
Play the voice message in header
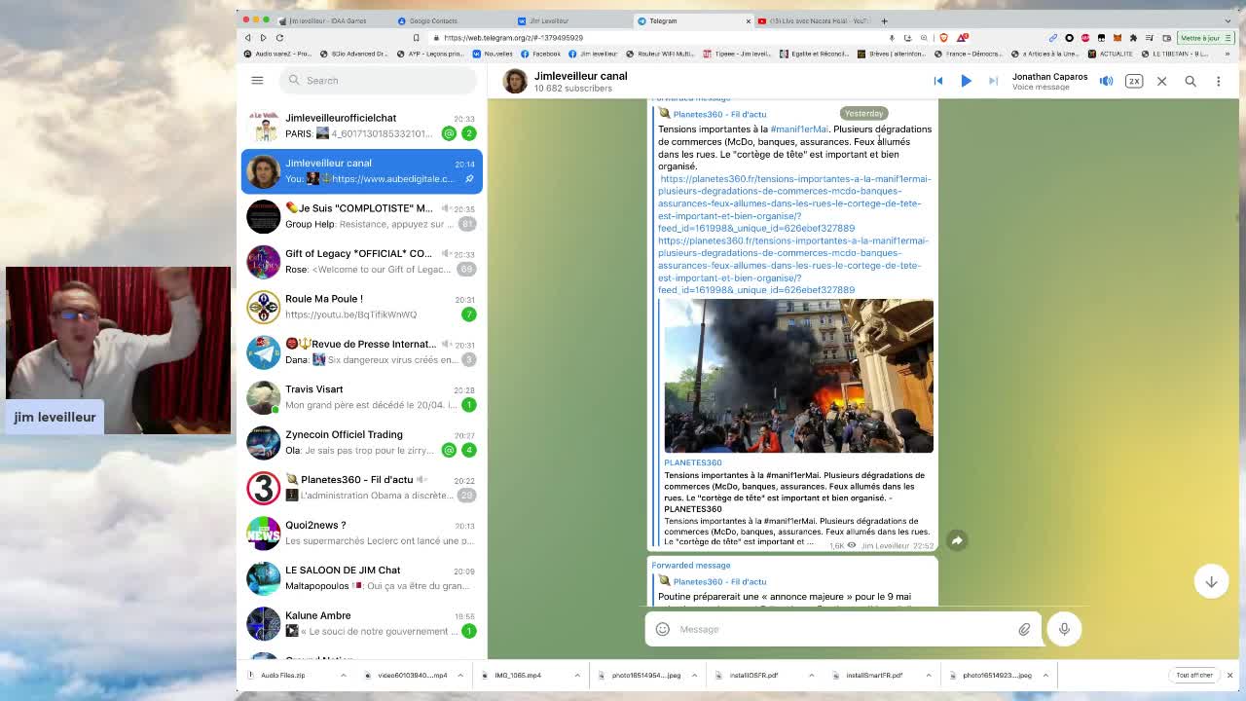point(966,81)
